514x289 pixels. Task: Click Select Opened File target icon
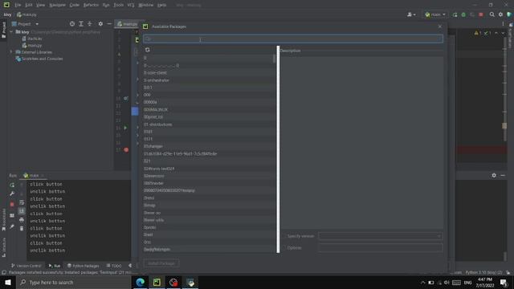pyautogui.click(x=72, y=24)
